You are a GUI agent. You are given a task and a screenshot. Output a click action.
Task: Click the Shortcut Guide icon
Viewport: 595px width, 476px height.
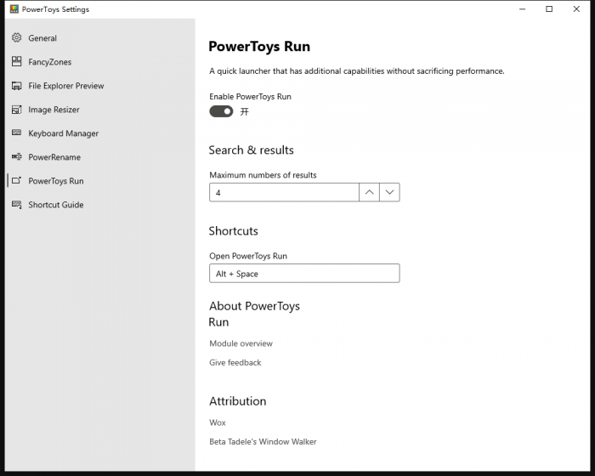click(17, 204)
